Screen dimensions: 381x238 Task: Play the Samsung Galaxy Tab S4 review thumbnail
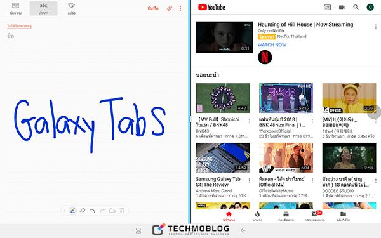click(x=223, y=157)
